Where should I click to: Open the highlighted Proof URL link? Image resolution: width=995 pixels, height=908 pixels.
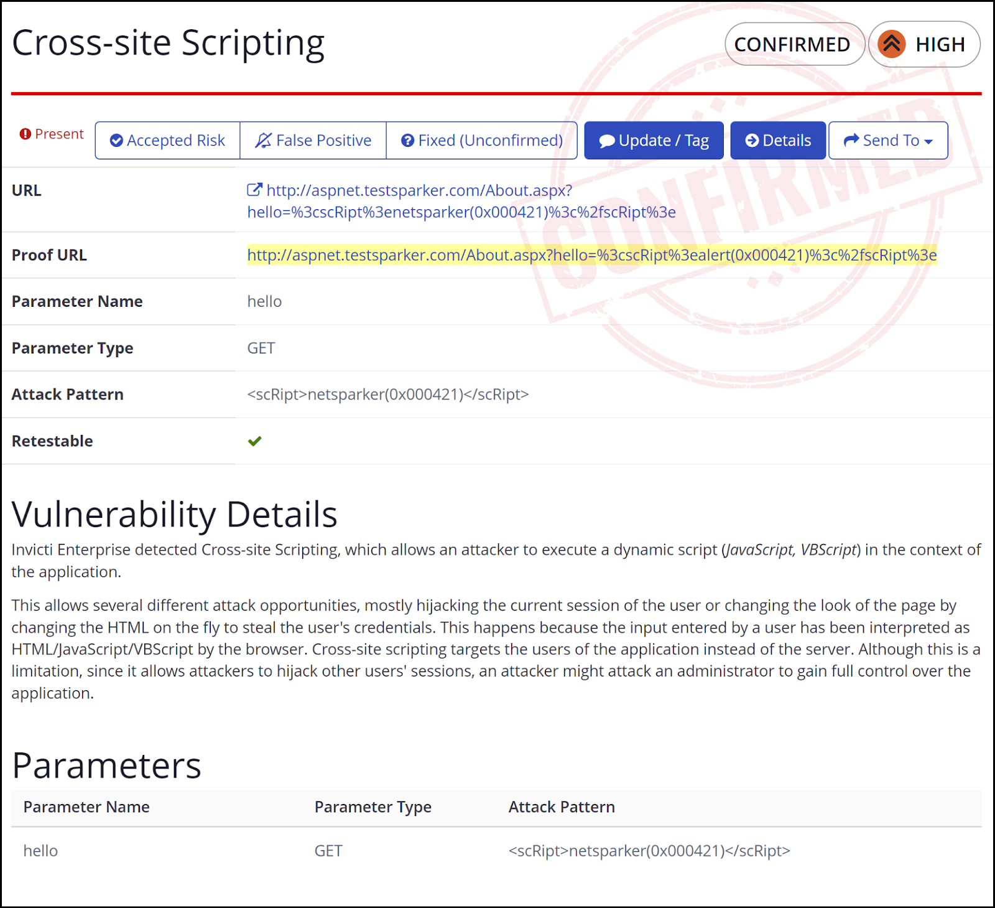coord(592,255)
